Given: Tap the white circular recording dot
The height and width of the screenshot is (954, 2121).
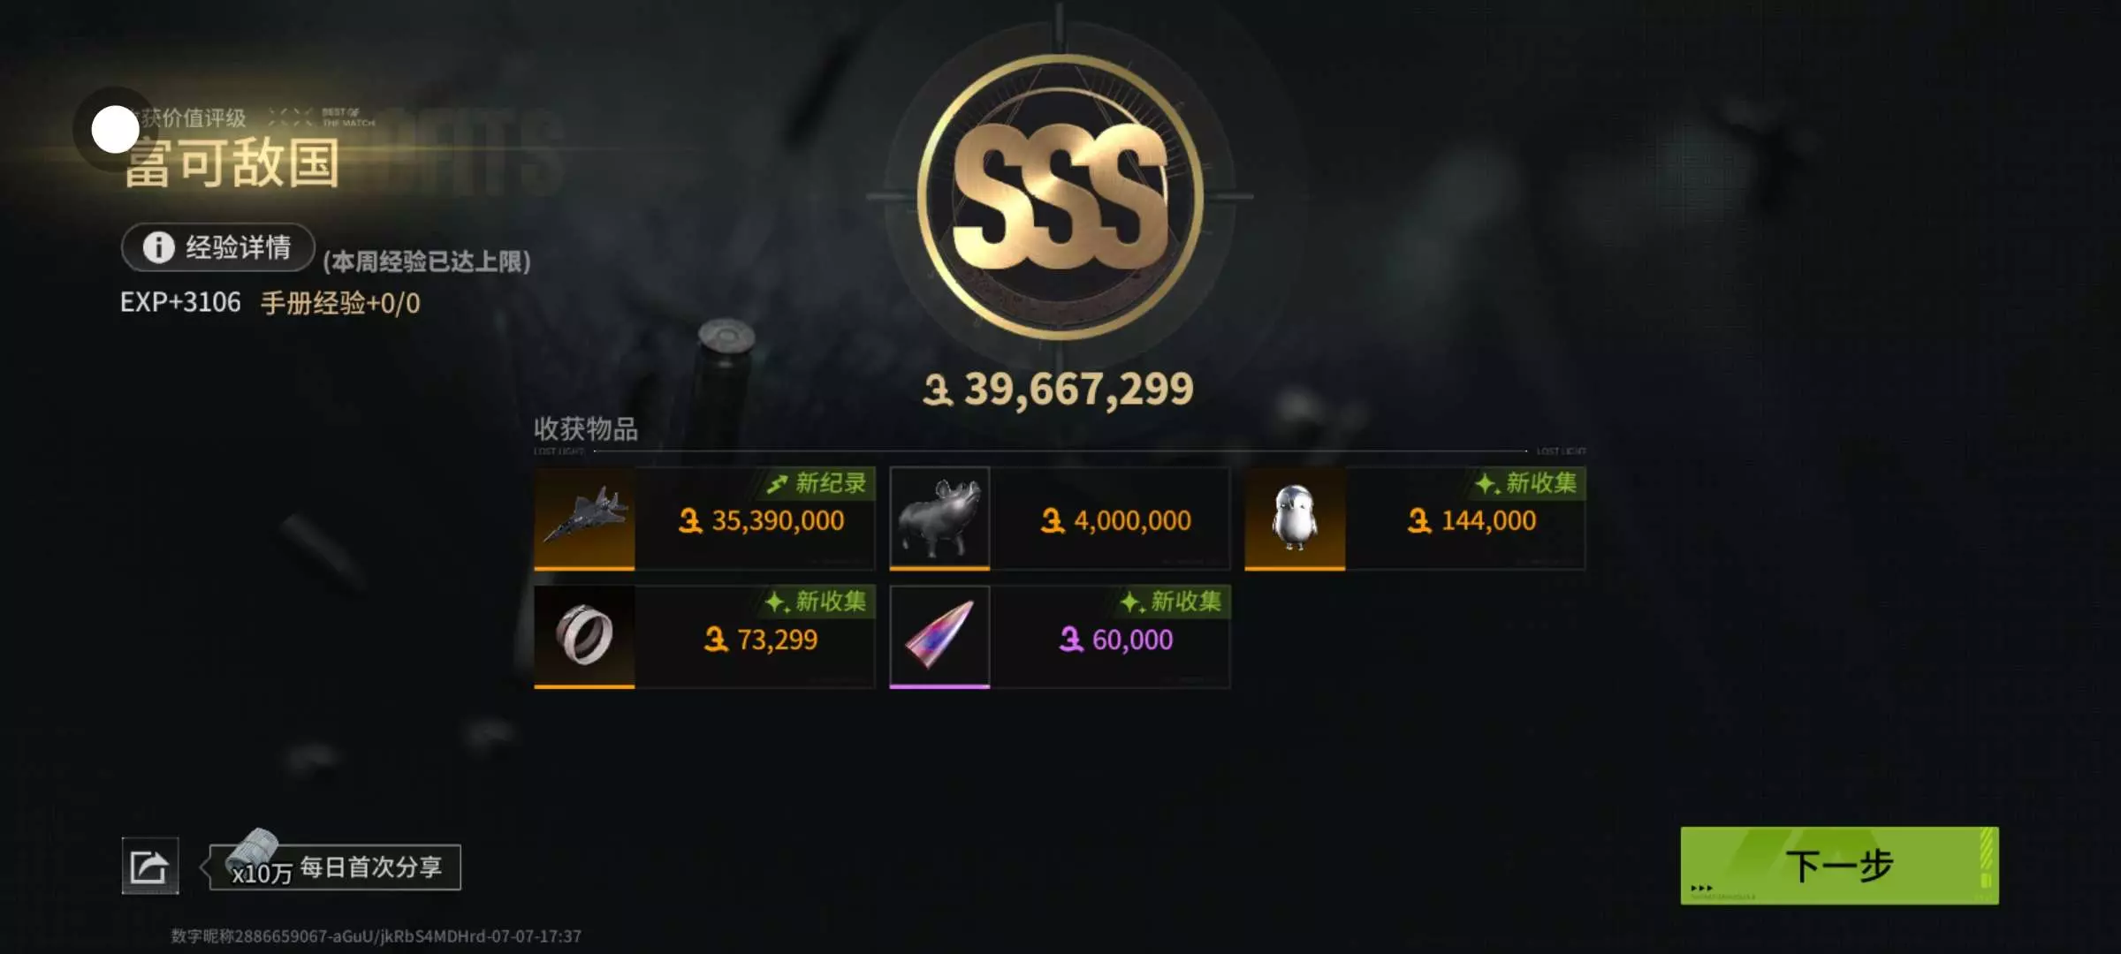Looking at the screenshot, I should tap(116, 129).
